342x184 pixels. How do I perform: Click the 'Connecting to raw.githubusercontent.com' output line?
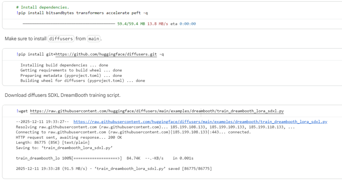133,132
